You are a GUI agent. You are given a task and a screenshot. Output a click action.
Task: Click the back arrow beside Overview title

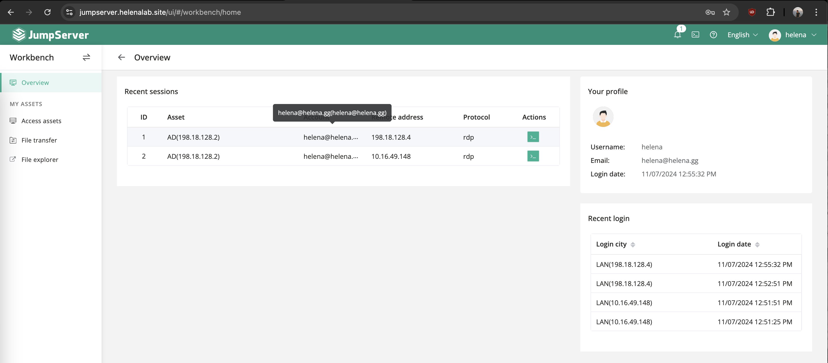coord(121,58)
